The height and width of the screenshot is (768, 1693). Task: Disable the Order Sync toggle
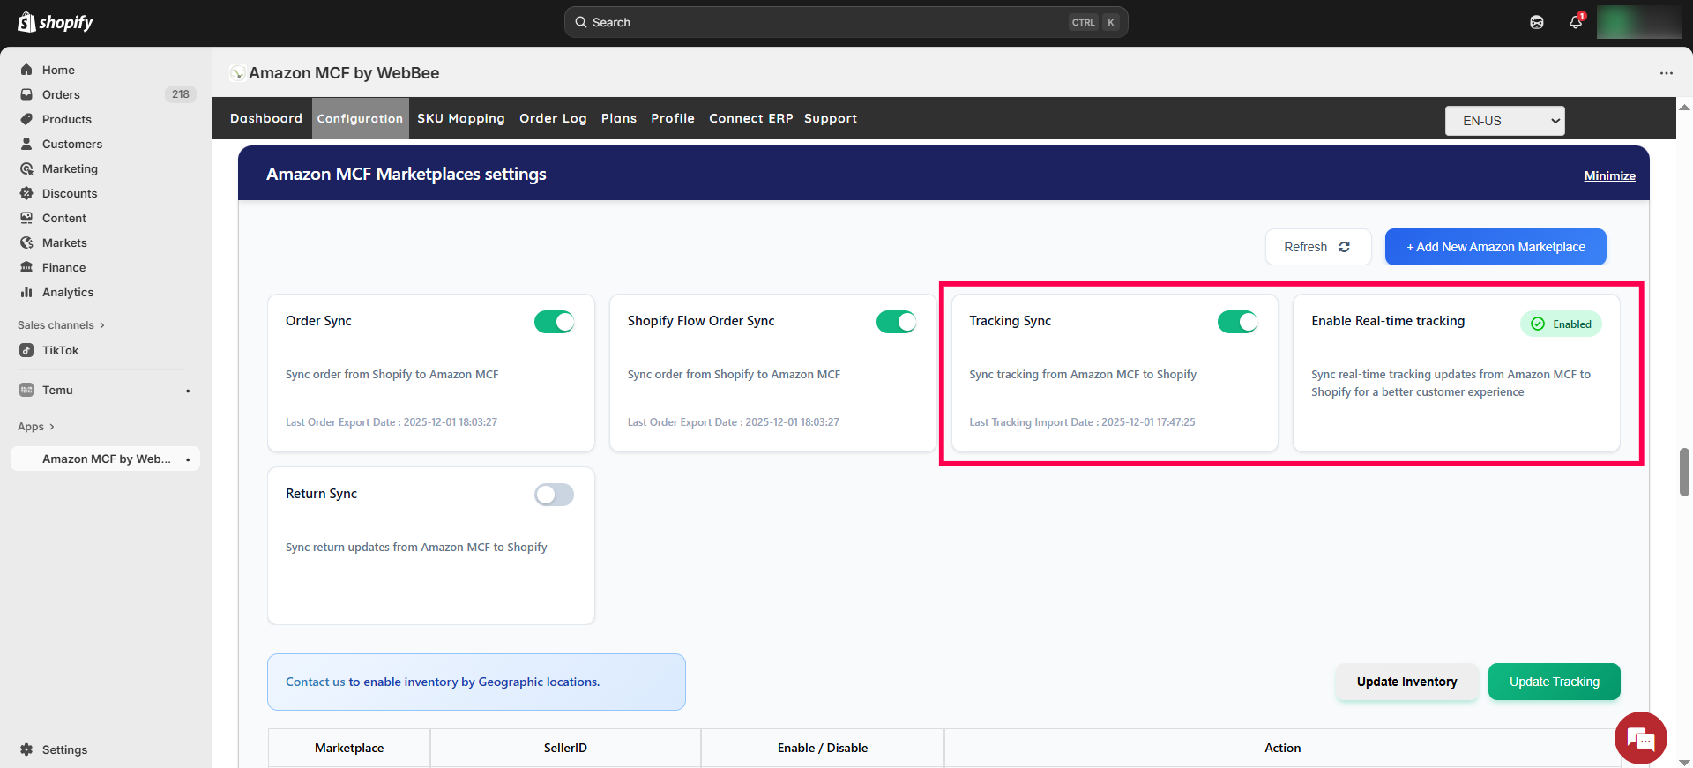[554, 322]
